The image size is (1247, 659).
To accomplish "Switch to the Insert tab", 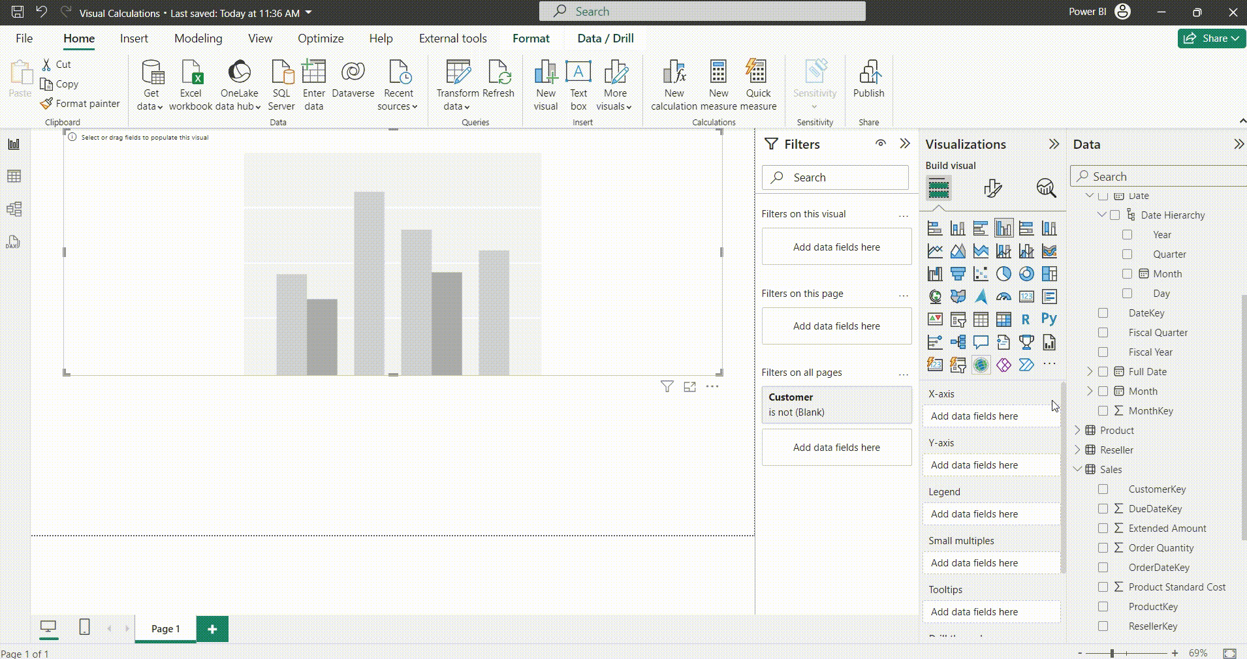I will [x=134, y=38].
